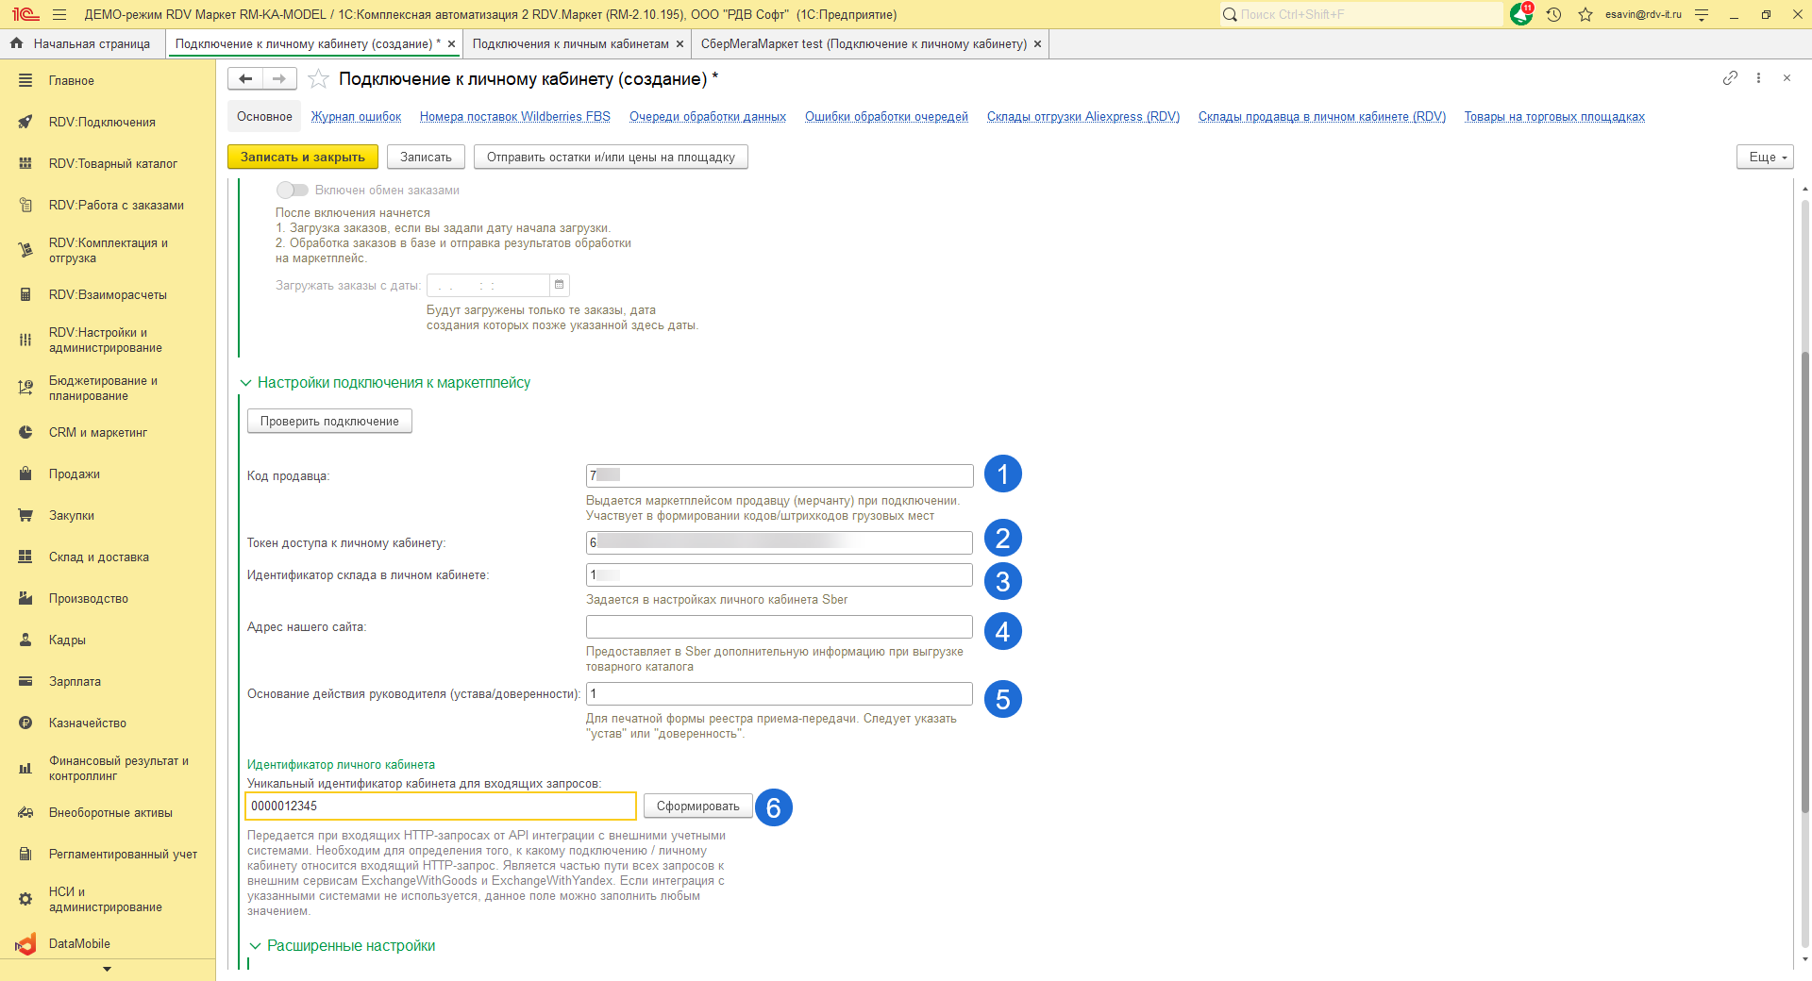Viewport: 1812px width, 981px height.
Task: Expand more sidebar sections arrow at bottom
Action: tap(107, 970)
